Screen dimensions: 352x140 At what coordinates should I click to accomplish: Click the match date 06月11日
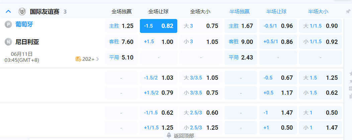point(22,54)
